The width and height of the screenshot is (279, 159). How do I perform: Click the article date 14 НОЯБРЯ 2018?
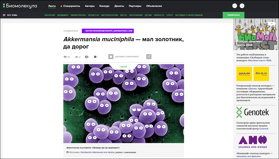(71, 31)
